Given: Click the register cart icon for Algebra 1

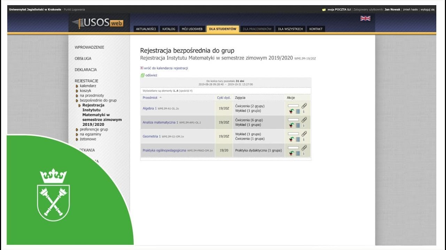Looking at the screenshot, I should [292, 111].
